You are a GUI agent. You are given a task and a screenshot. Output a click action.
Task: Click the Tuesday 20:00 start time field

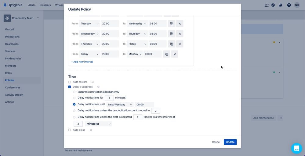110,24
